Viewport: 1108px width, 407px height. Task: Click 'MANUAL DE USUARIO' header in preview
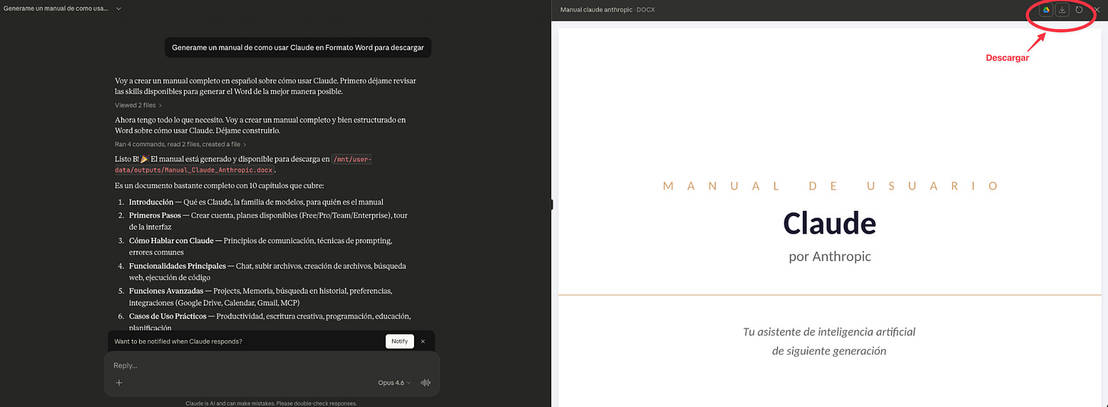click(x=830, y=186)
